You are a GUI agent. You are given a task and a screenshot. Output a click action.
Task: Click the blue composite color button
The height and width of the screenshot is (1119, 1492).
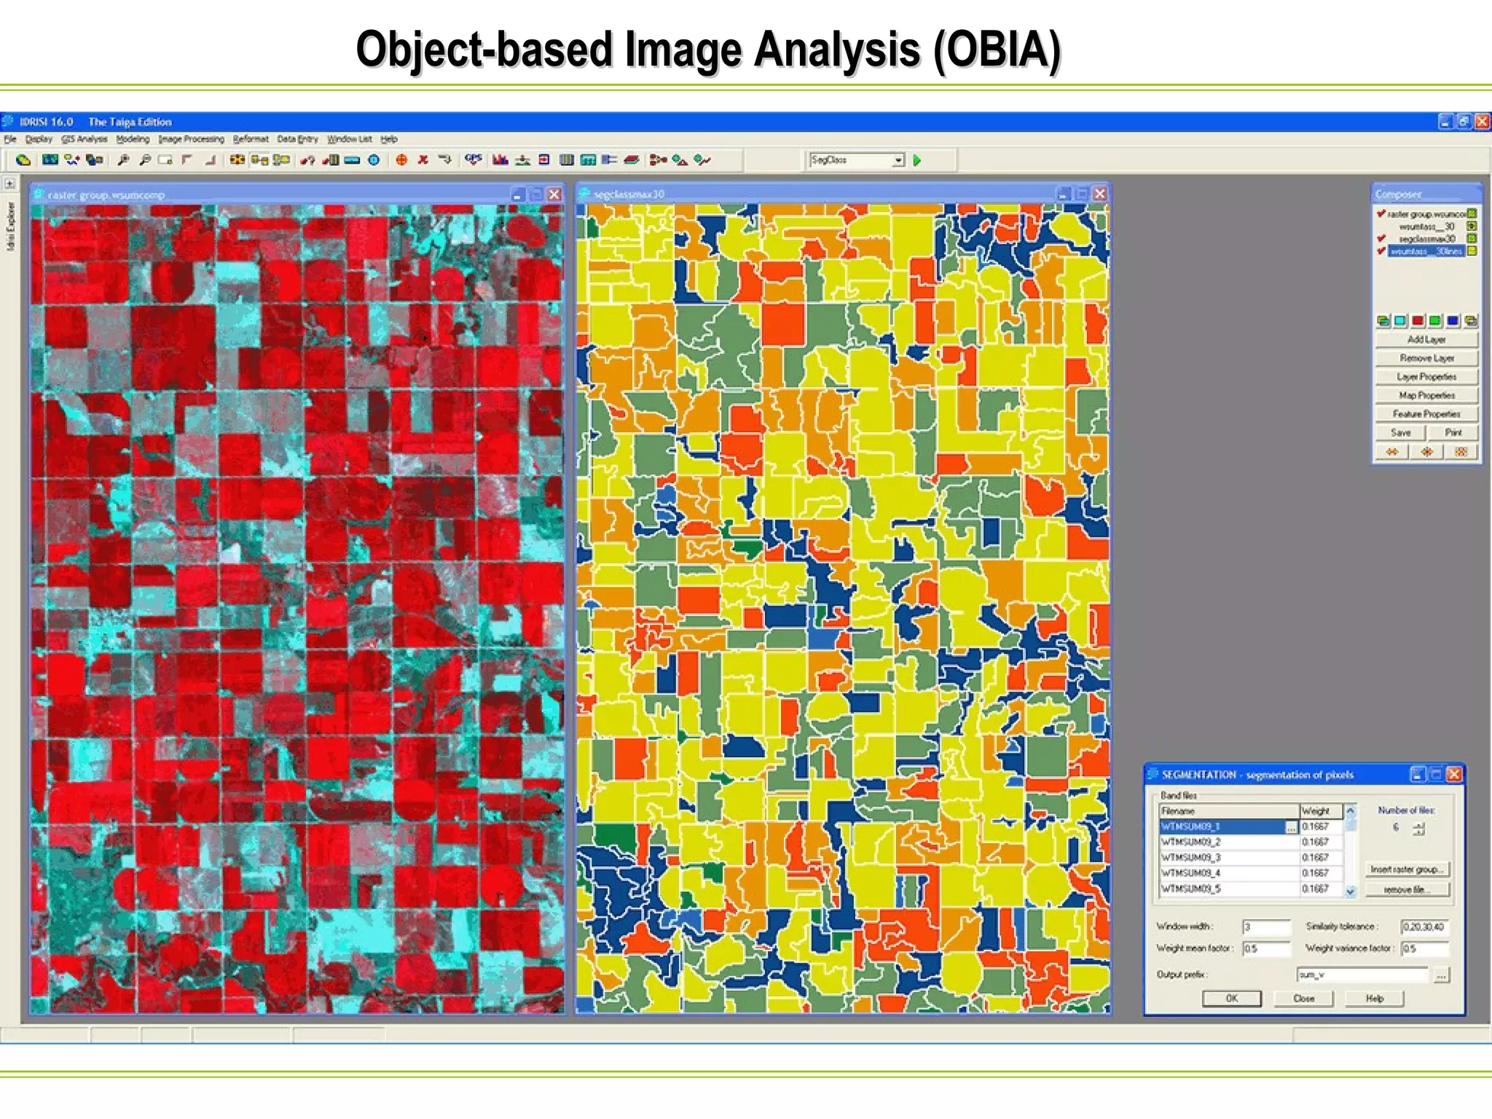[x=1453, y=321]
